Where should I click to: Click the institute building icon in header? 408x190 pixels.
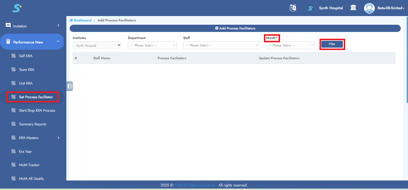tap(353, 8)
